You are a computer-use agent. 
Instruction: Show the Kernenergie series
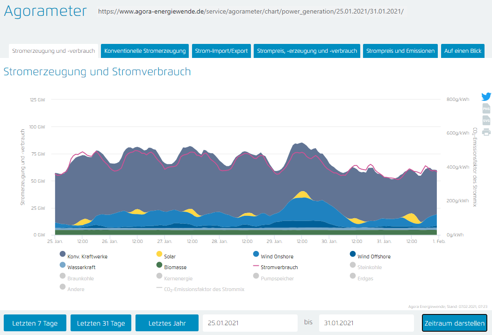[177, 278]
